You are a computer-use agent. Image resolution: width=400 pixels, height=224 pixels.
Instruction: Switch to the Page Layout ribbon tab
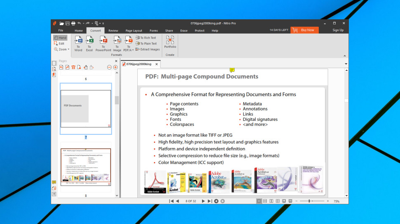(134, 30)
